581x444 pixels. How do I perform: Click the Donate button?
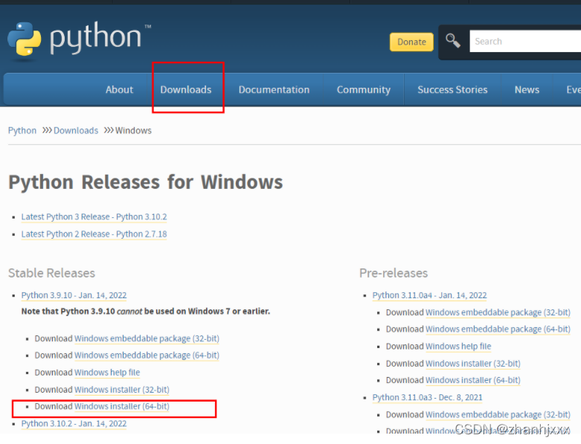point(411,42)
